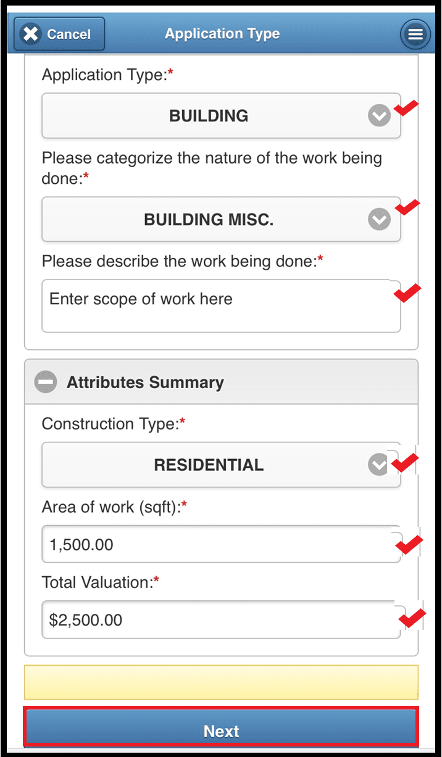Click red checkmark next to BUILDING MISC.
The height and width of the screenshot is (757, 442).
click(x=407, y=207)
